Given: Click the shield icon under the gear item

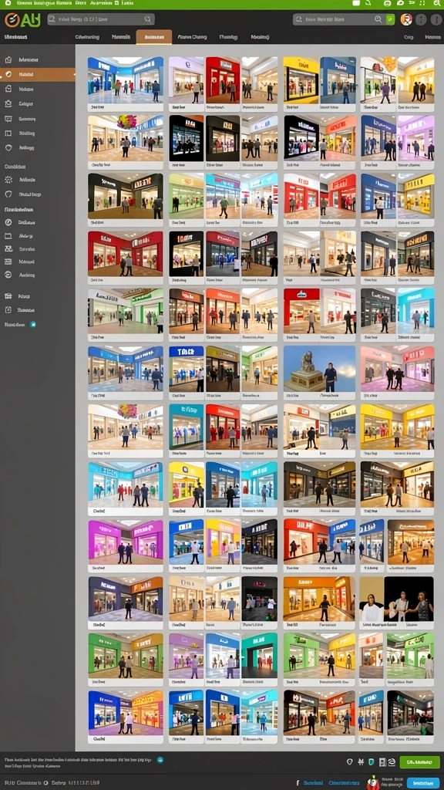Looking at the screenshot, I should tap(8, 194).
